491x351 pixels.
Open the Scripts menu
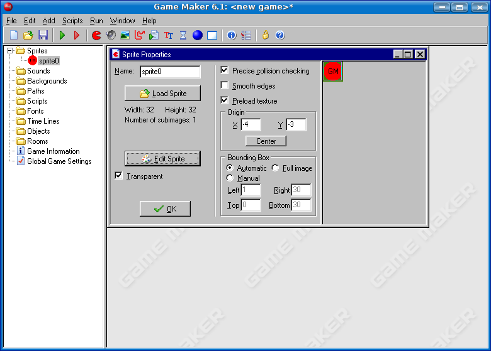(72, 21)
